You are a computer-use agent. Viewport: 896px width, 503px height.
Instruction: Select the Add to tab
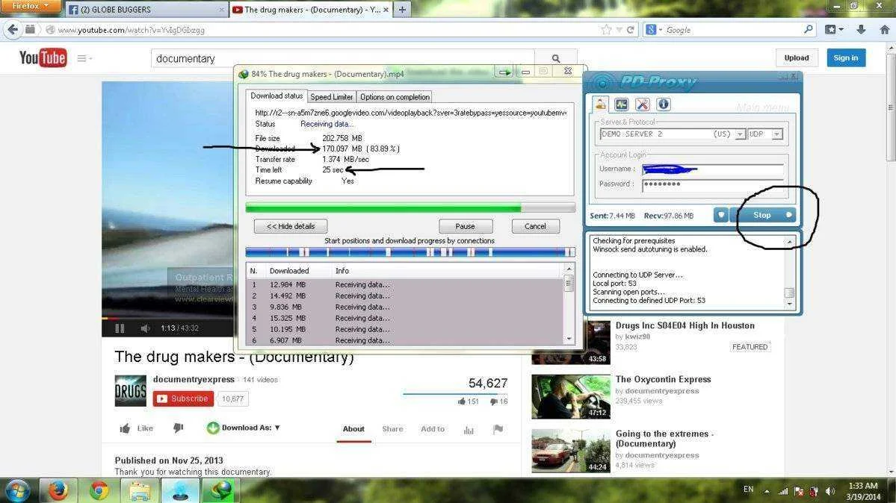click(x=433, y=429)
